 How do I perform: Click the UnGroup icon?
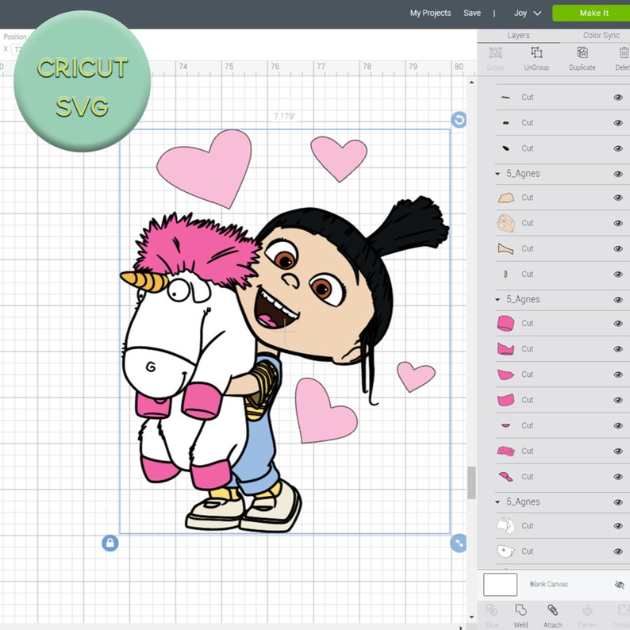point(536,53)
